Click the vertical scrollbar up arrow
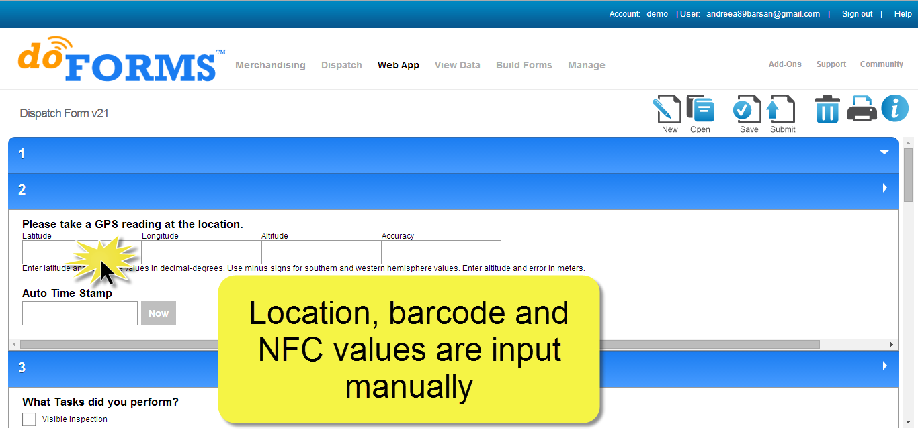 pyautogui.click(x=908, y=142)
